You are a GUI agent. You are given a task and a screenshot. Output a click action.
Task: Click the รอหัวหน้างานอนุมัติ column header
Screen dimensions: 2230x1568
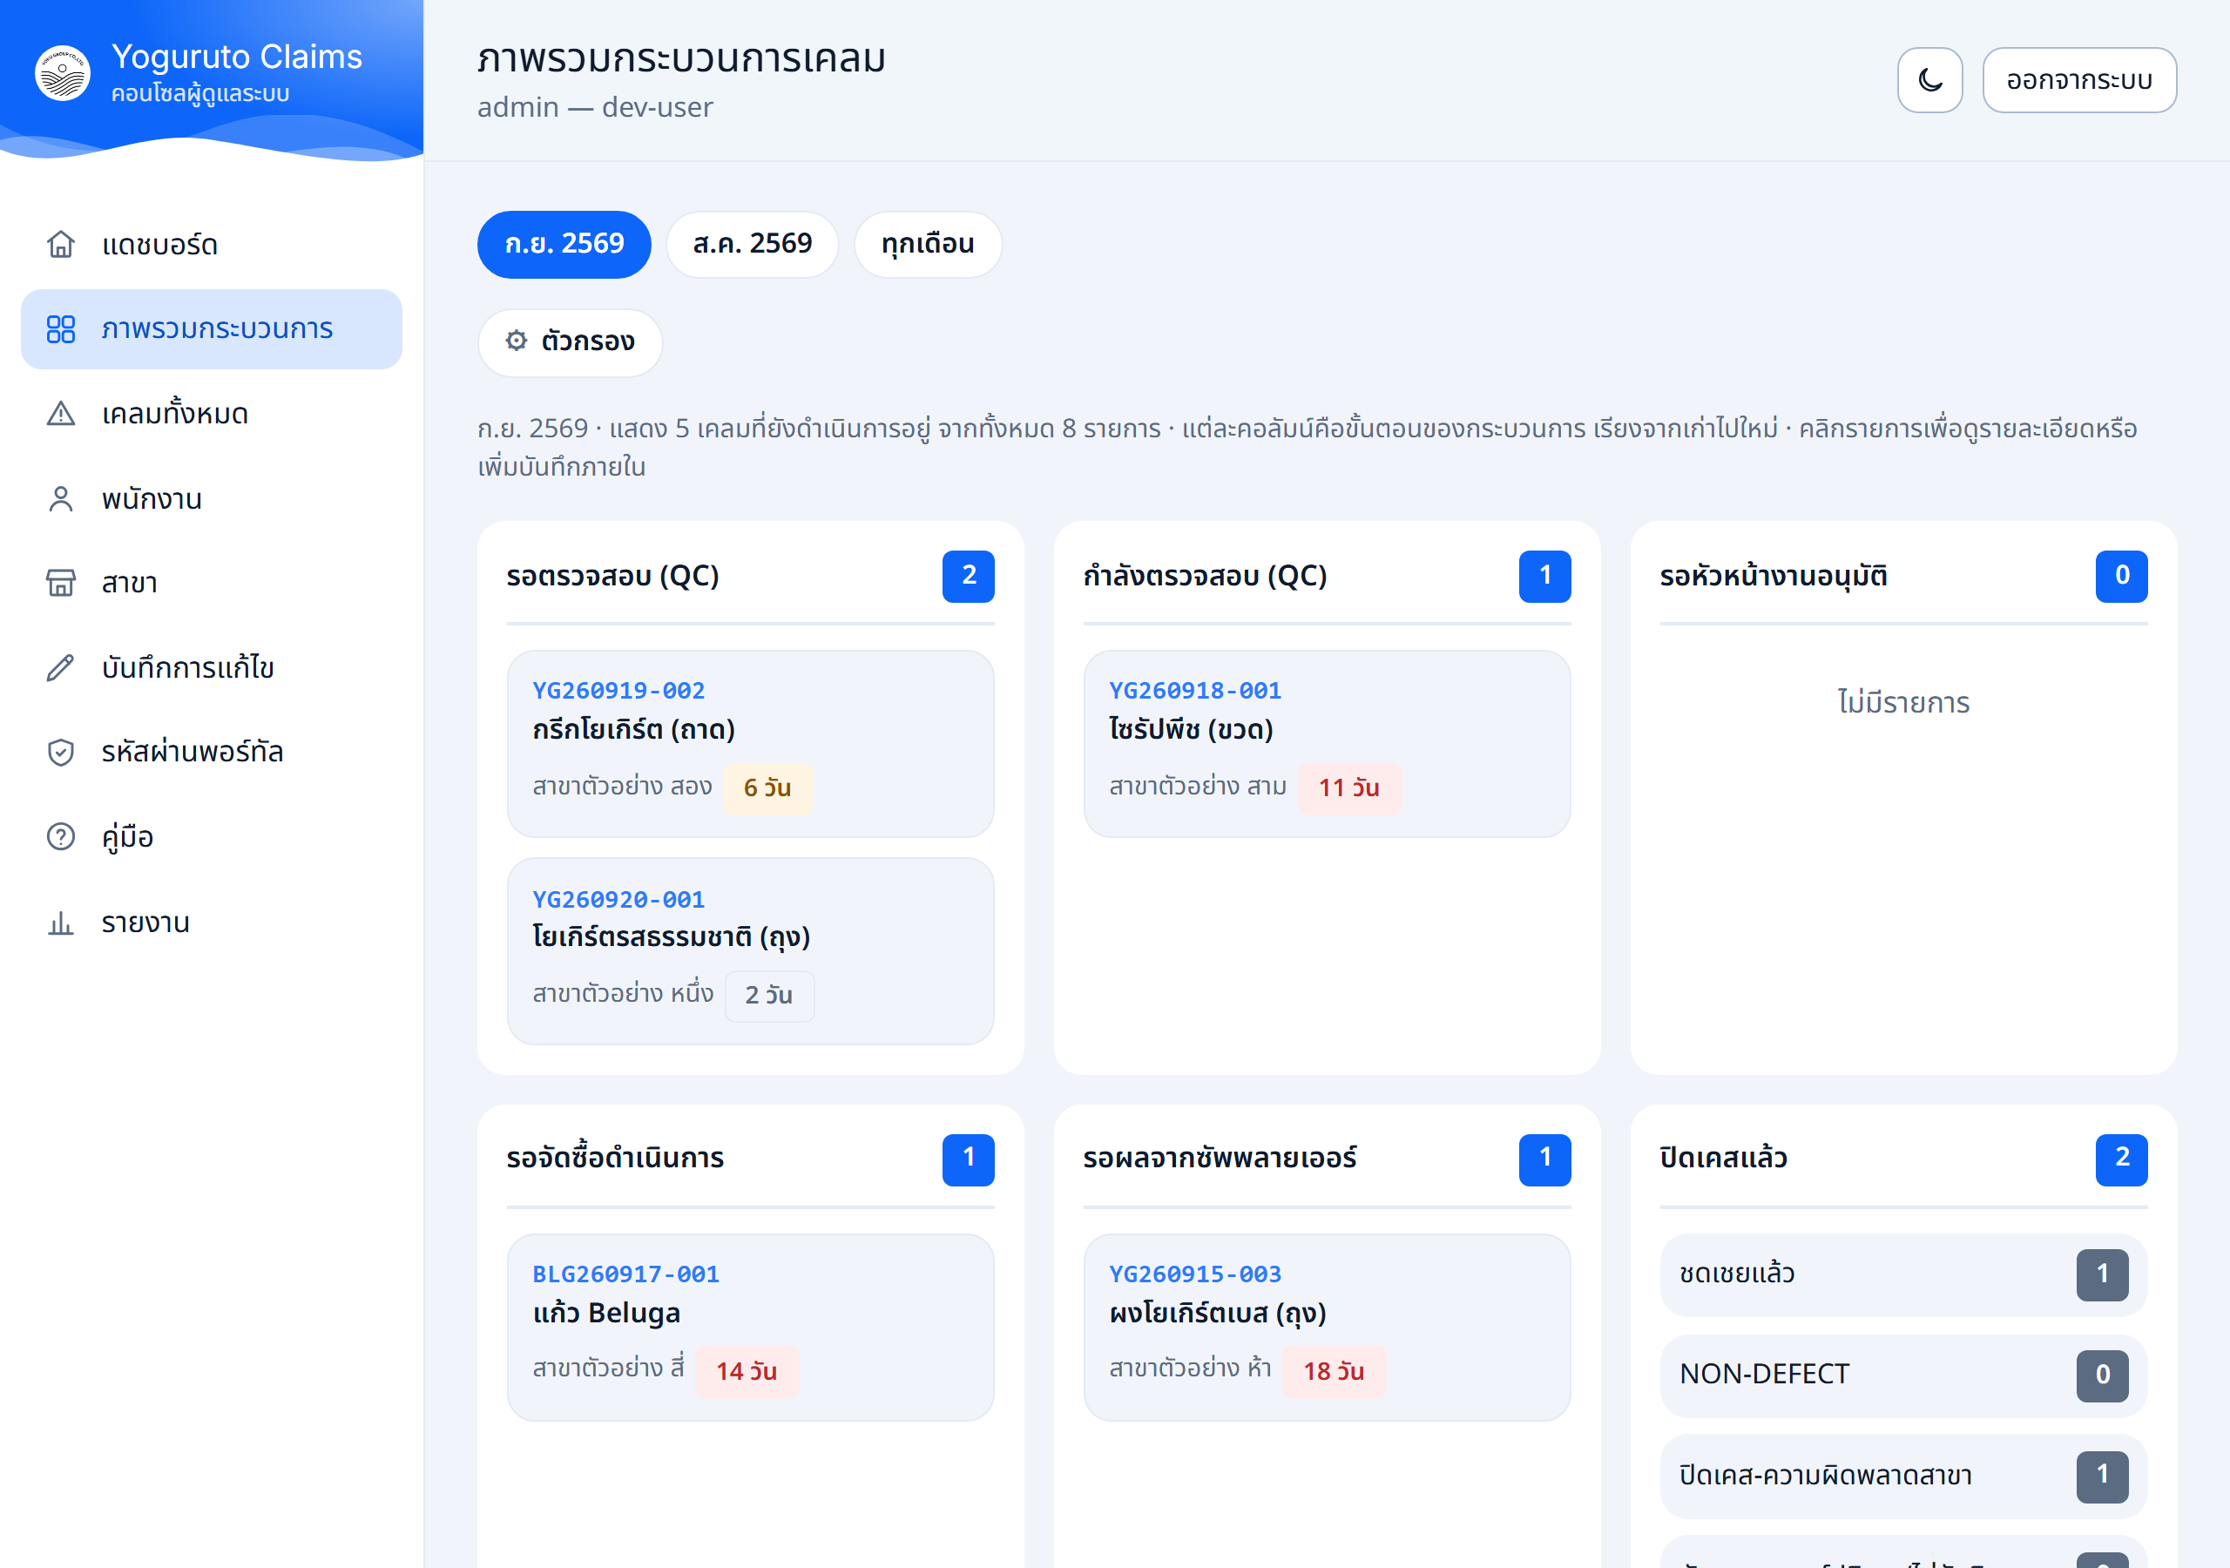click(x=1774, y=576)
